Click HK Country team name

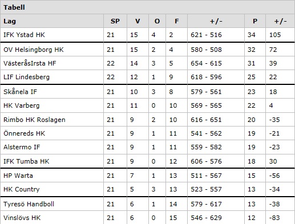click(x=22, y=189)
